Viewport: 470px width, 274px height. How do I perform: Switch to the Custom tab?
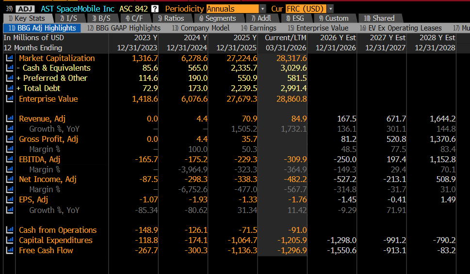click(334, 18)
